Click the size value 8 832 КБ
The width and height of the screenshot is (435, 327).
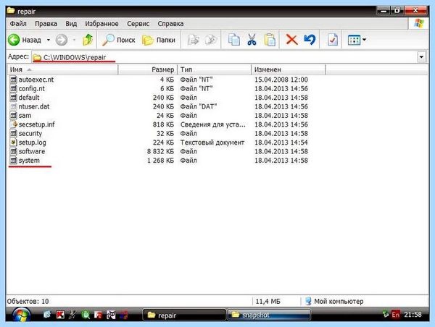tap(160, 151)
